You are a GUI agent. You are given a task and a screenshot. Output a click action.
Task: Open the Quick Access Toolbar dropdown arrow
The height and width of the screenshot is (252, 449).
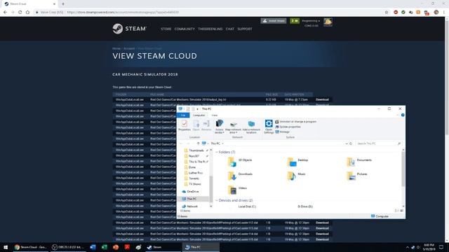click(x=197, y=109)
